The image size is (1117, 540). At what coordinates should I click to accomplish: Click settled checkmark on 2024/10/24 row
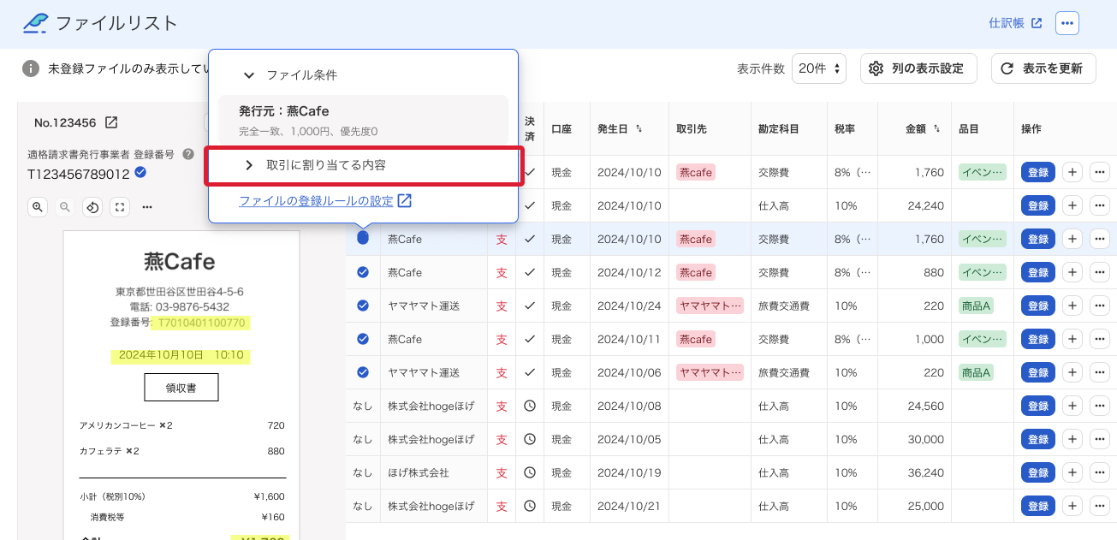[x=530, y=306]
